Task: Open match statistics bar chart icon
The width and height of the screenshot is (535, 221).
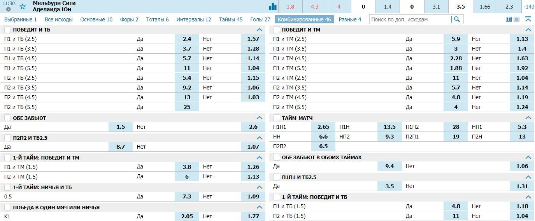Action: point(273,6)
